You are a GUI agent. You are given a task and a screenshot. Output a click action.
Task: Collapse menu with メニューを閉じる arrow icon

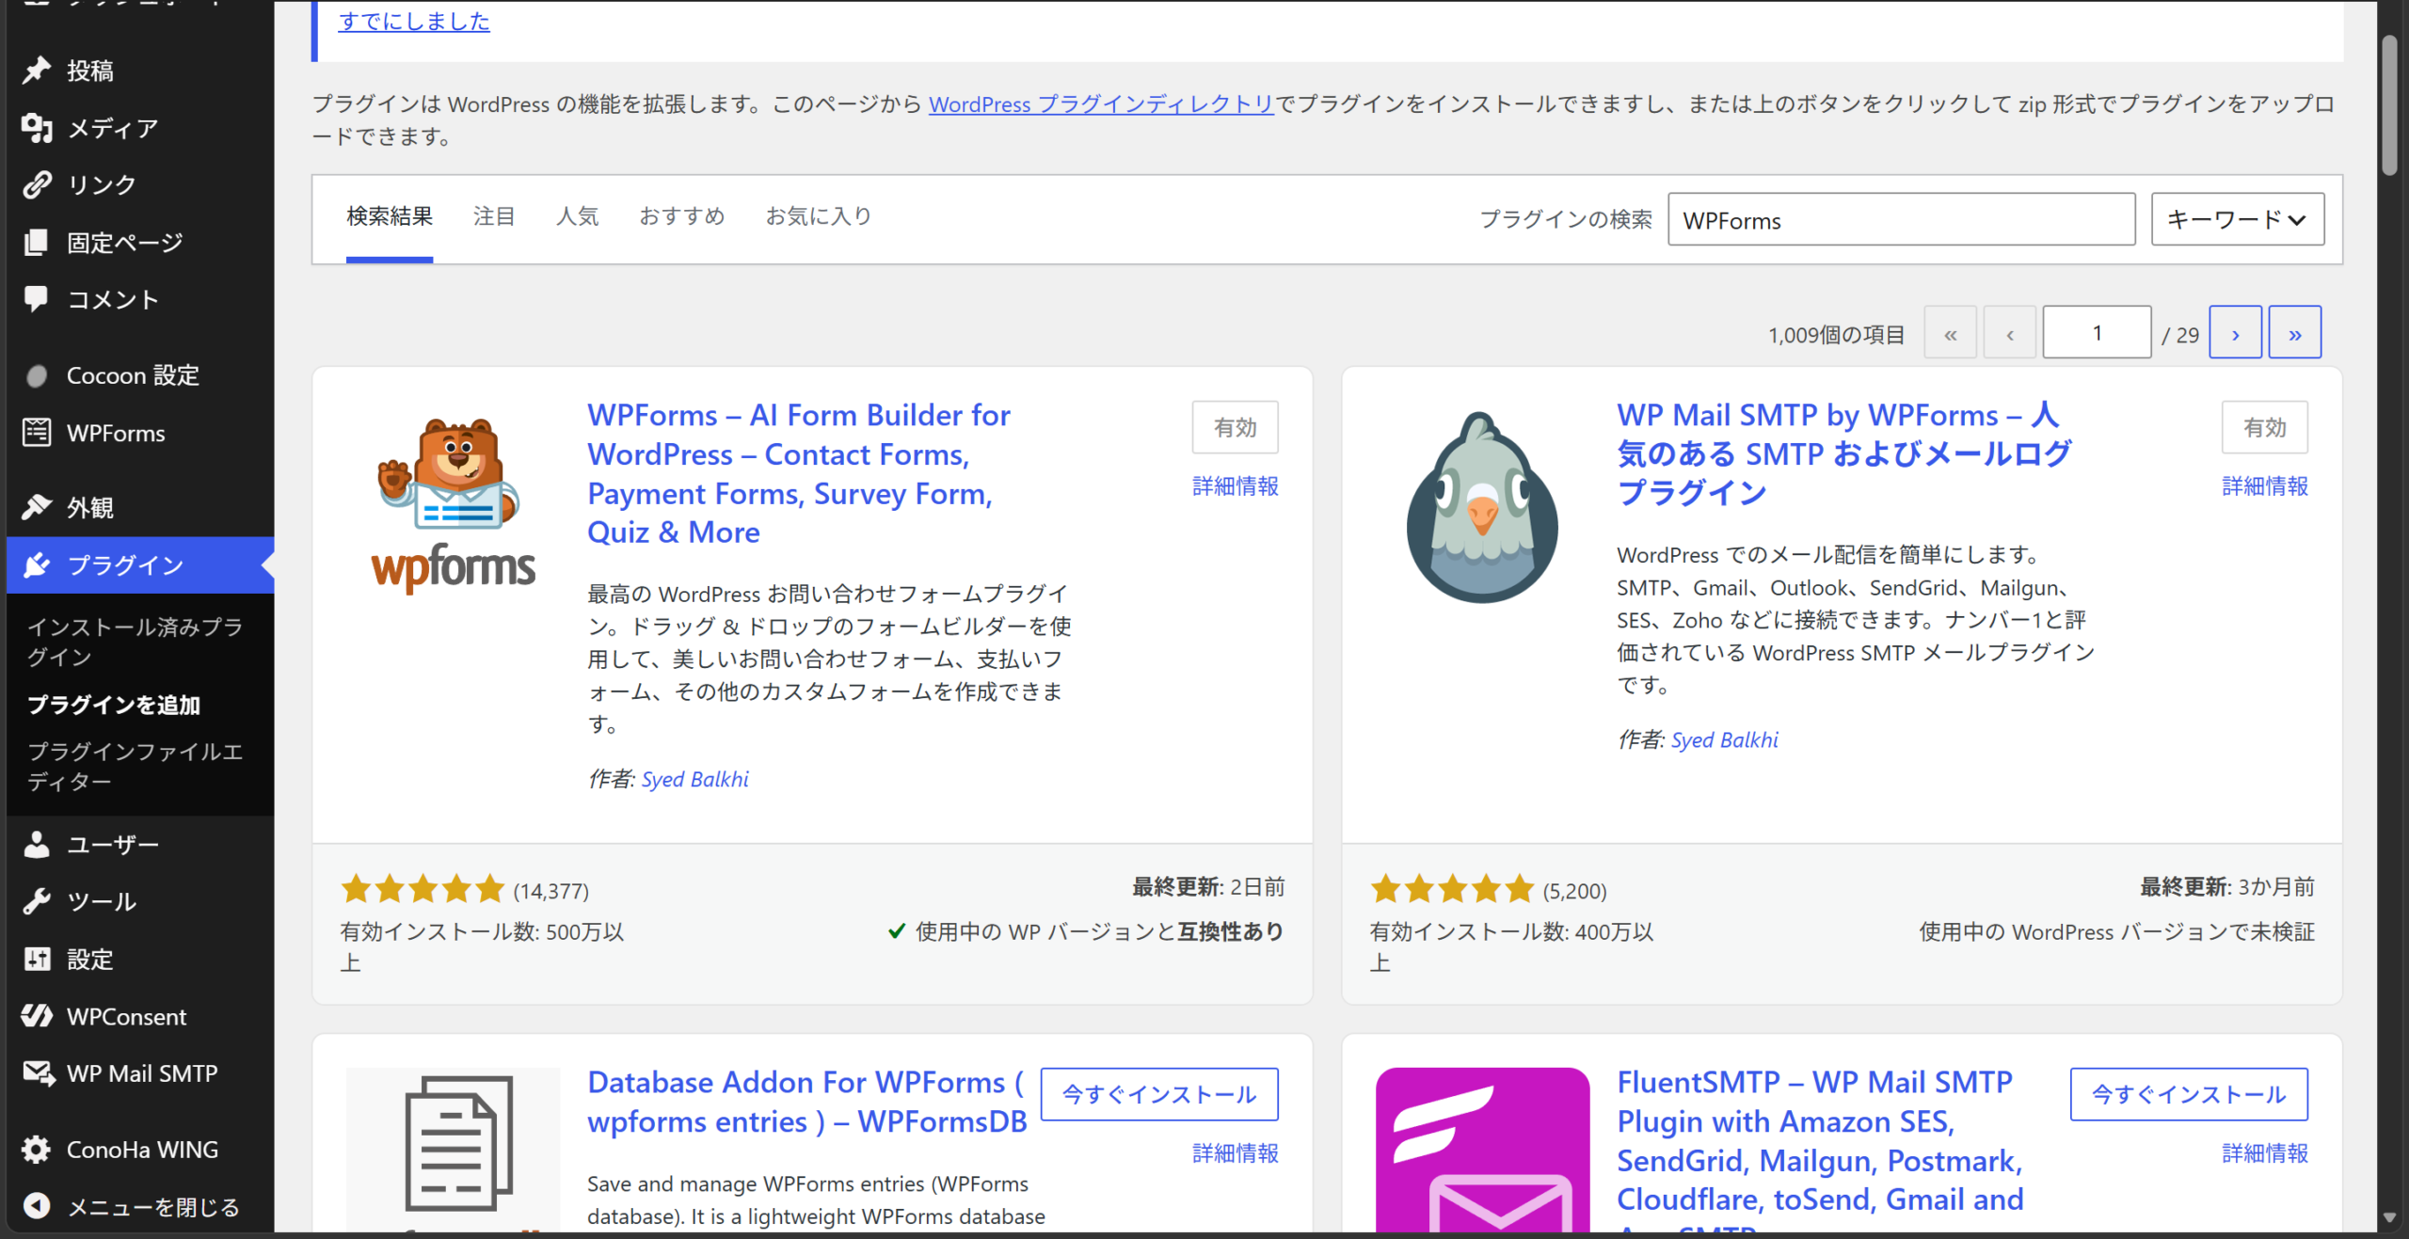pyautogui.click(x=37, y=1206)
